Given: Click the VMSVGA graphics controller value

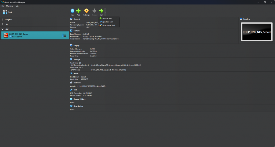Looking at the screenshot, I should pyautogui.click(x=93, y=51).
